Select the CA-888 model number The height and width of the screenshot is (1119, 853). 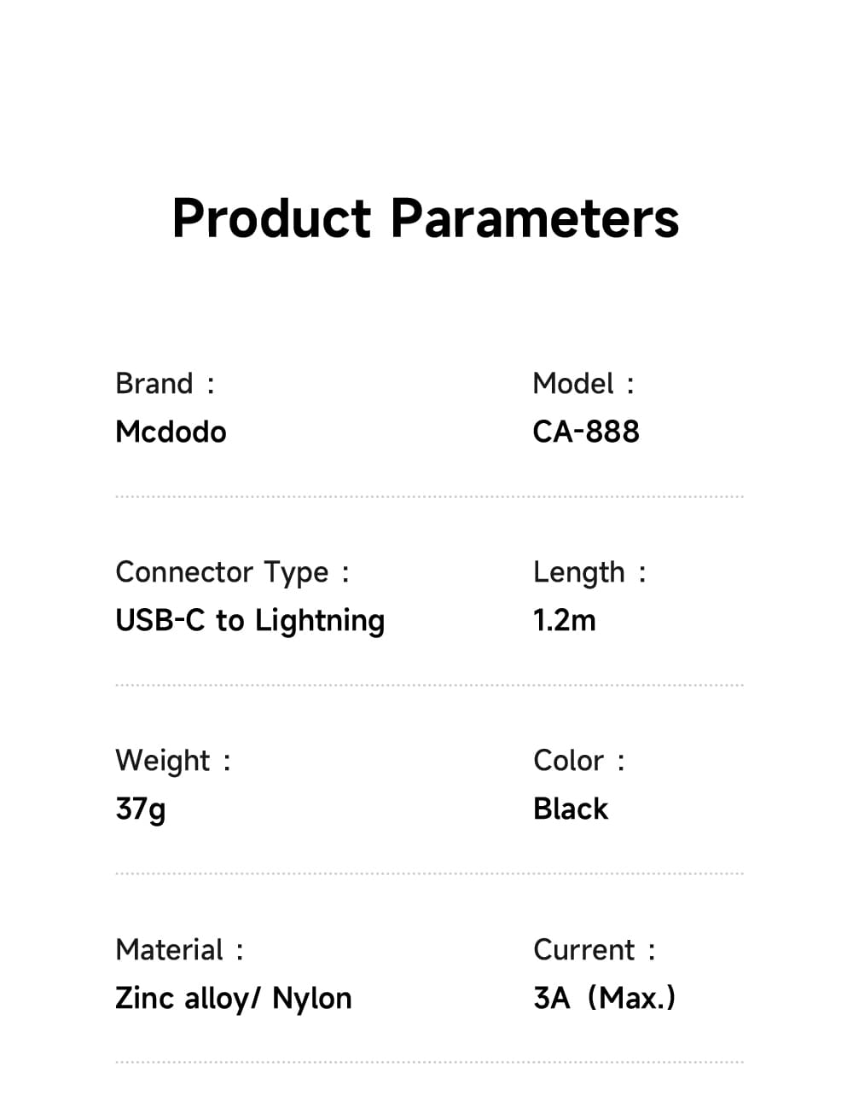586,432
